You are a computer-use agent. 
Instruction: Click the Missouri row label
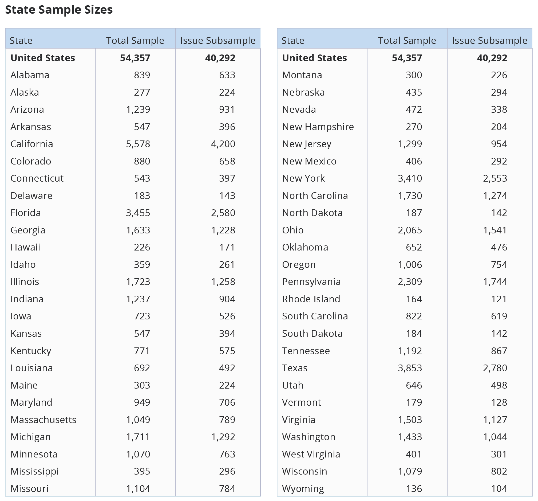point(30,489)
